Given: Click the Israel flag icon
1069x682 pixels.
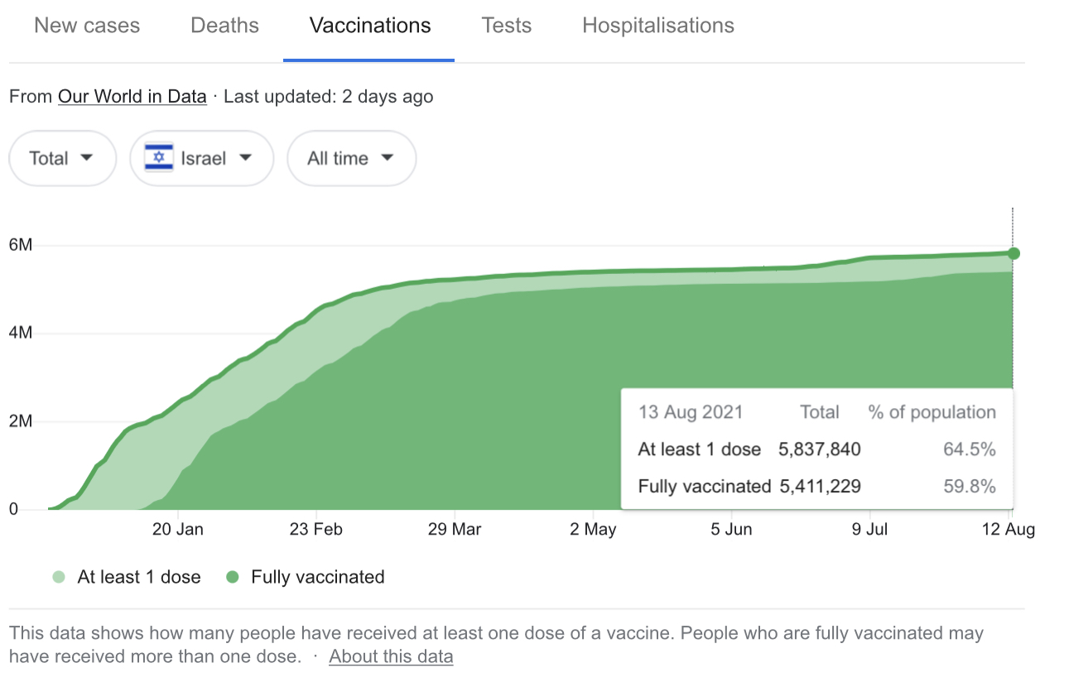Looking at the screenshot, I should [159, 158].
